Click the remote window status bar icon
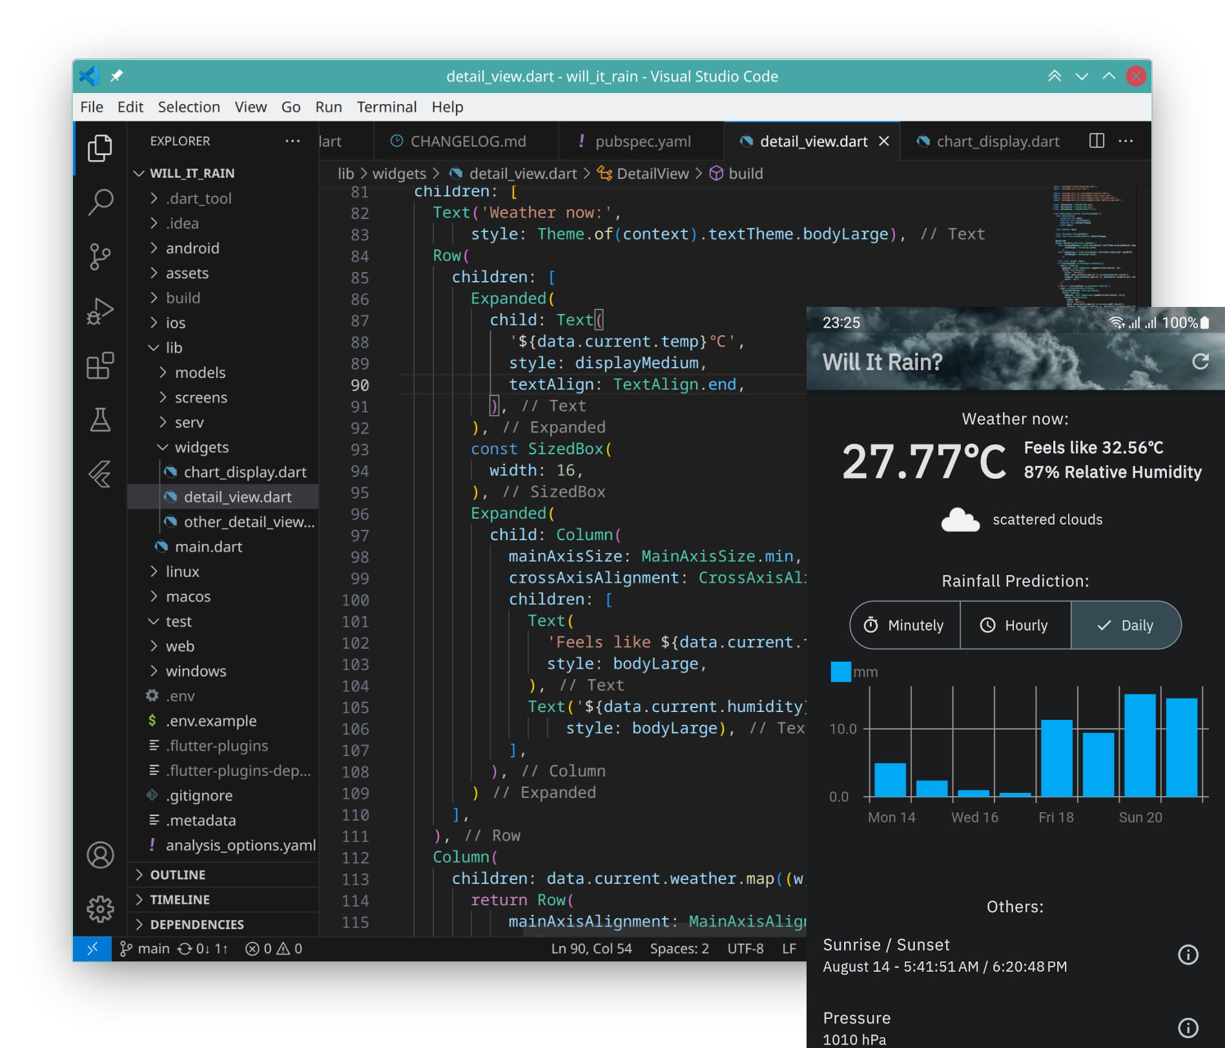Viewport: 1225px width, 1048px height. 92,948
